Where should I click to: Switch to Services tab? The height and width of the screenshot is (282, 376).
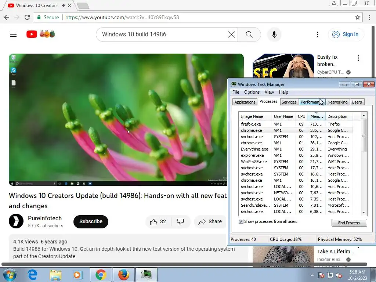tap(289, 102)
